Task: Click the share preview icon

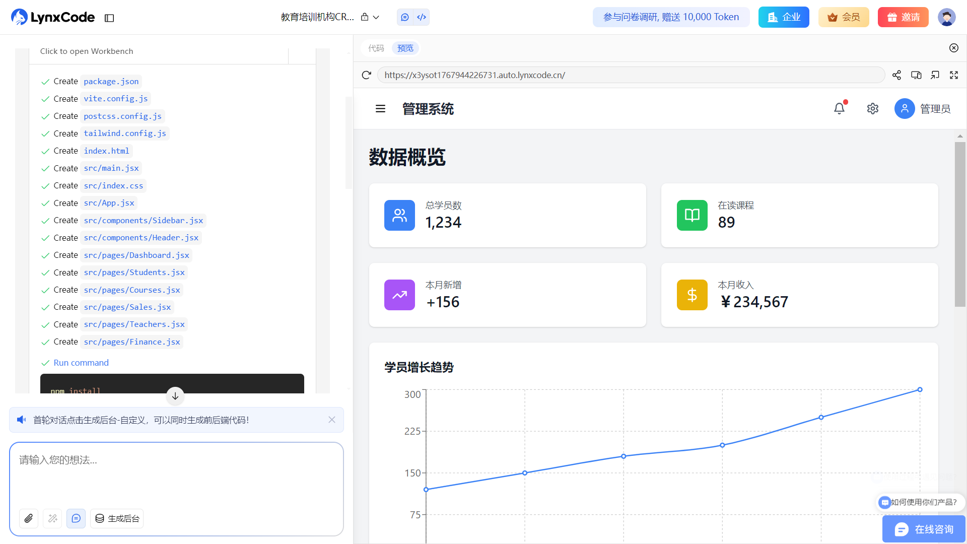Action: pyautogui.click(x=896, y=75)
